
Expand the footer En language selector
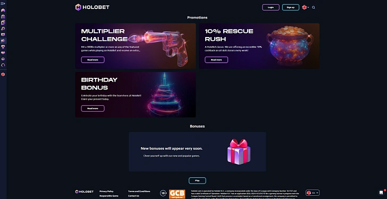tap(313, 193)
